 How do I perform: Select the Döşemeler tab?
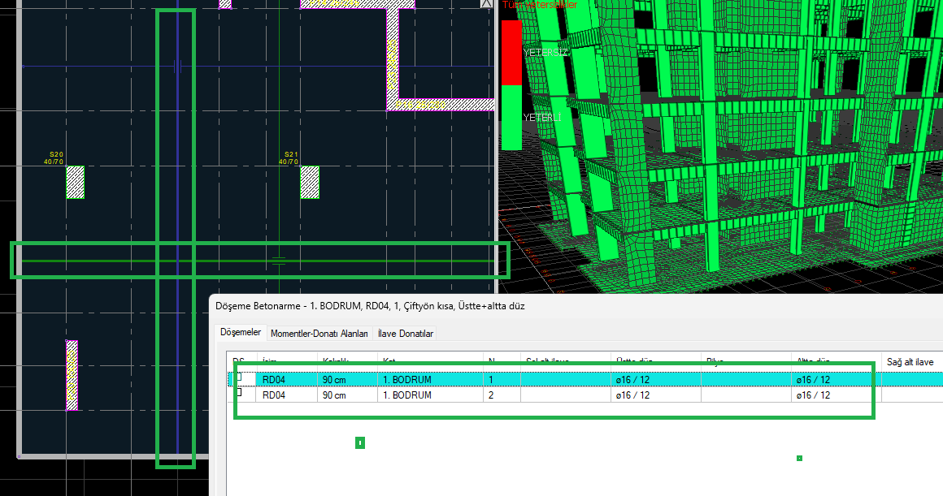coord(241,333)
